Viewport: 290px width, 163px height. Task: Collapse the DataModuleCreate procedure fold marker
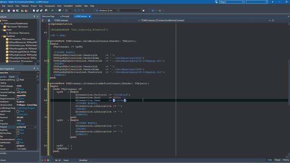[x=49, y=41]
